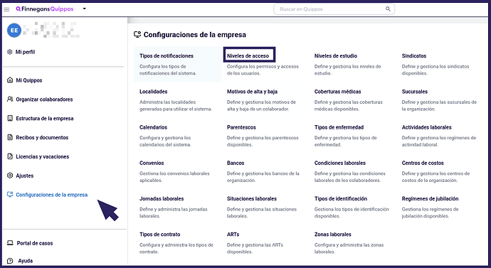This screenshot has height=268, width=491.
Task: Open Regímenes de jubilación
Action: (430, 198)
